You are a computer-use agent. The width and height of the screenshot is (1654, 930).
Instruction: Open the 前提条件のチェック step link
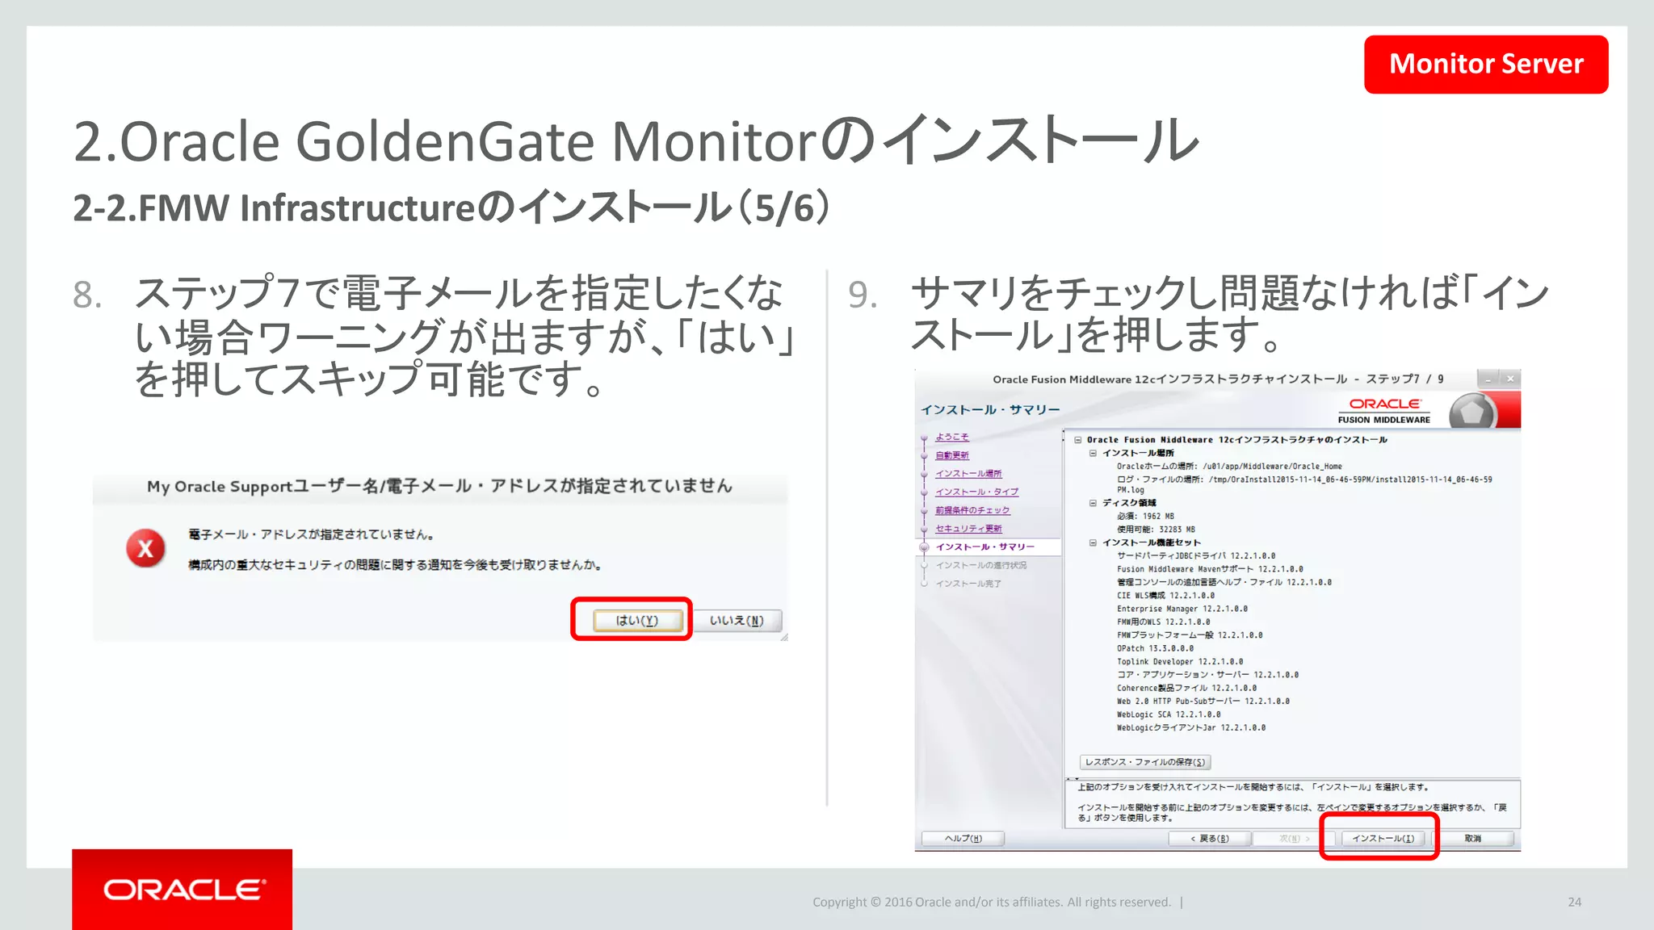tap(972, 510)
